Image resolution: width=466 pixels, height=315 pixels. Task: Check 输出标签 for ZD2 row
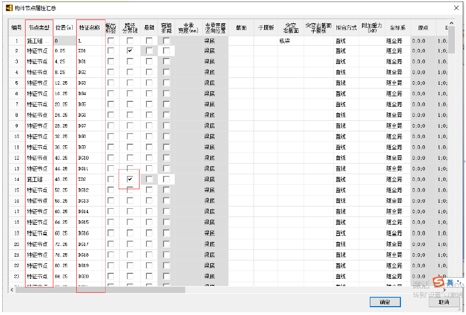(x=111, y=179)
